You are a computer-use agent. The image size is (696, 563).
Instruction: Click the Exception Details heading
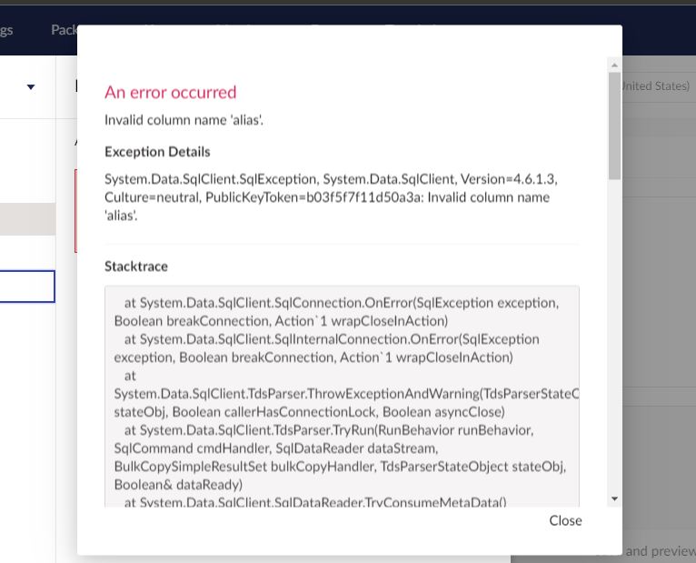click(157, 152)
